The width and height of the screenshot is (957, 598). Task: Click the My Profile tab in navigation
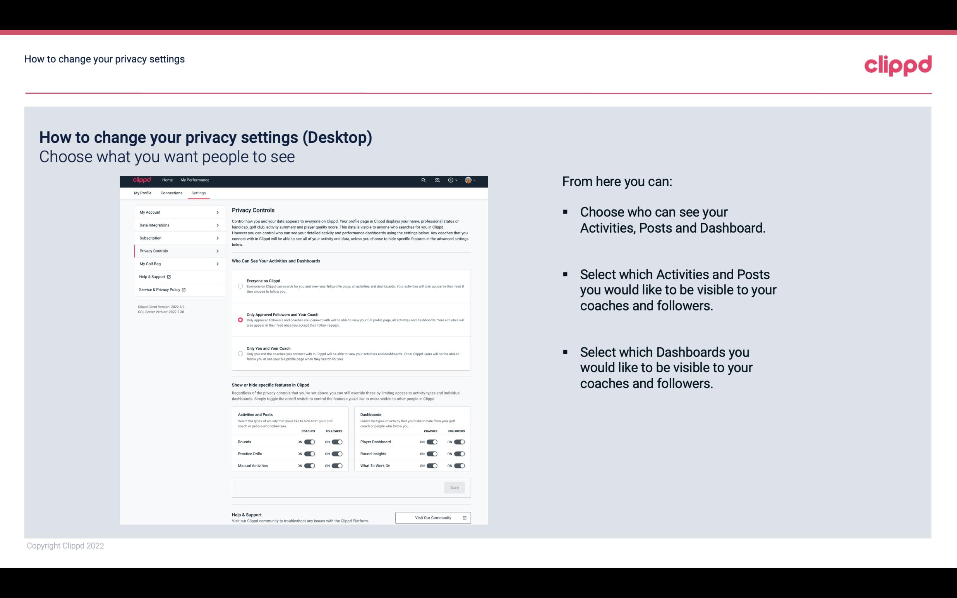[x=142, y=192]
